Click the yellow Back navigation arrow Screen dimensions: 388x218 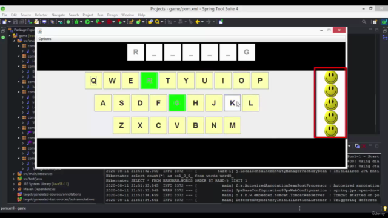[x=198, y=22]
